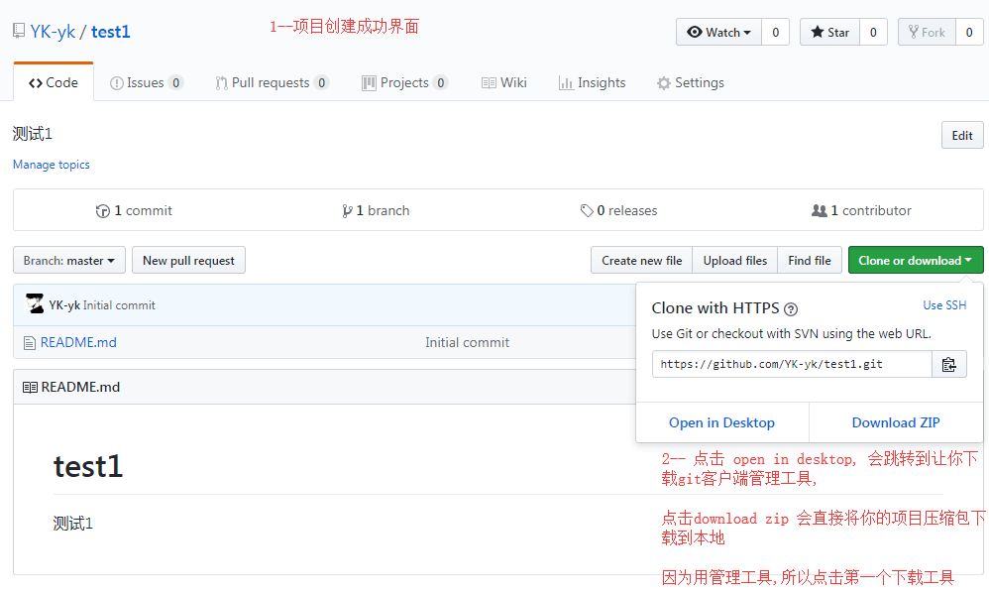Click Open in Desktop
989x593 pixels.
[721, 422]
